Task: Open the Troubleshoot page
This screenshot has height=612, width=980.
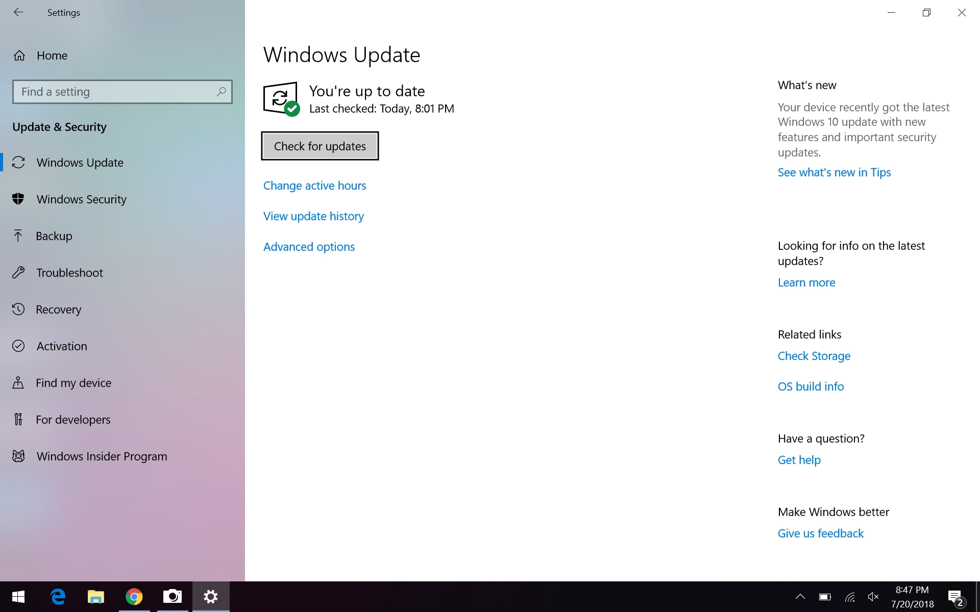Action: point(122,272)
